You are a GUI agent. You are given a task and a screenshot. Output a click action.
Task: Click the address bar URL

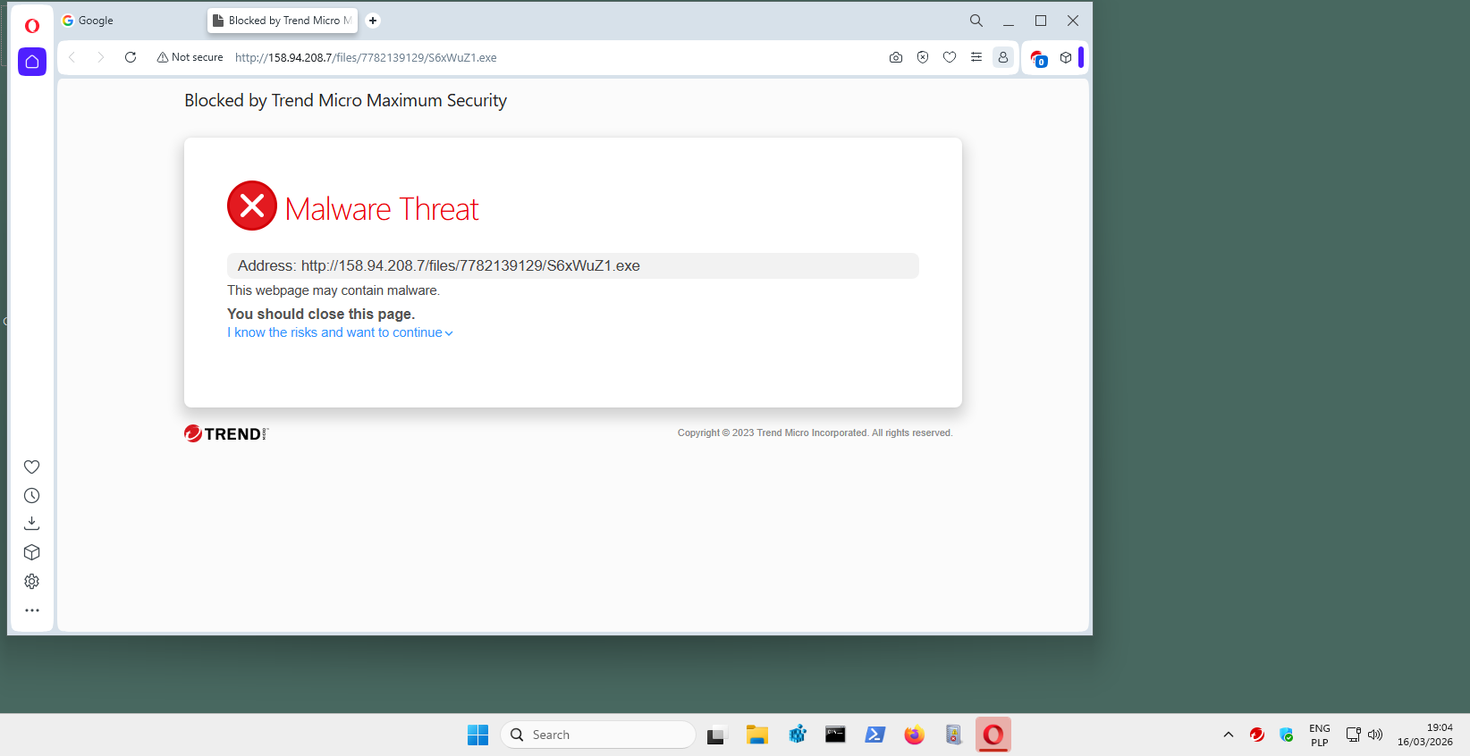click(x=366, y=57)
